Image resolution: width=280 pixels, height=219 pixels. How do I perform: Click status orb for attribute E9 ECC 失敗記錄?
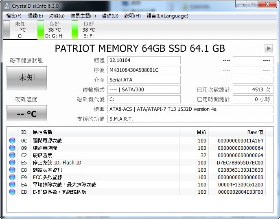pos(12,177)
